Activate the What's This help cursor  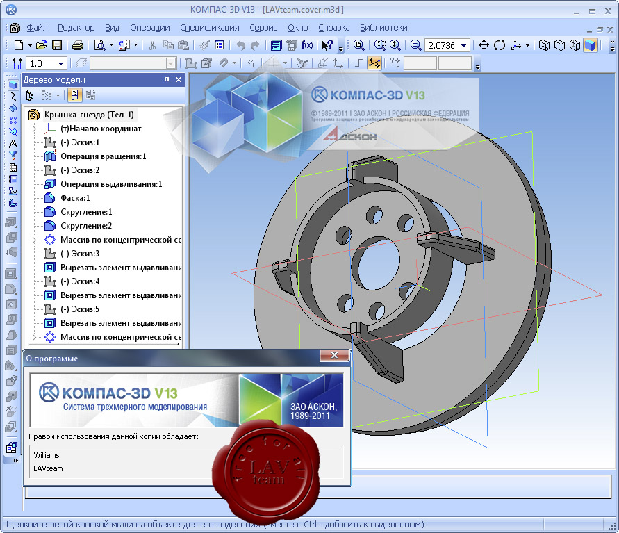coord(327,45)
